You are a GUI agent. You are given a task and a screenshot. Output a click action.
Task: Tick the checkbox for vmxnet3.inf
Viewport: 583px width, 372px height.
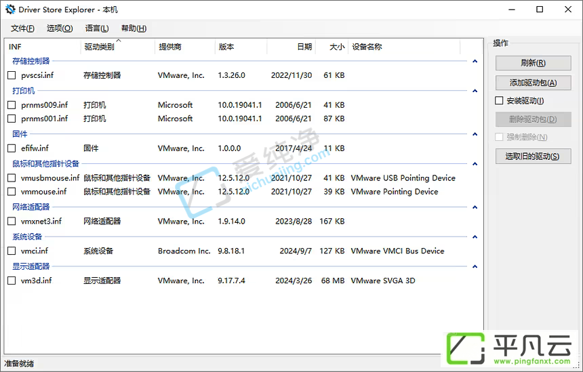click(x=12, y=221)
